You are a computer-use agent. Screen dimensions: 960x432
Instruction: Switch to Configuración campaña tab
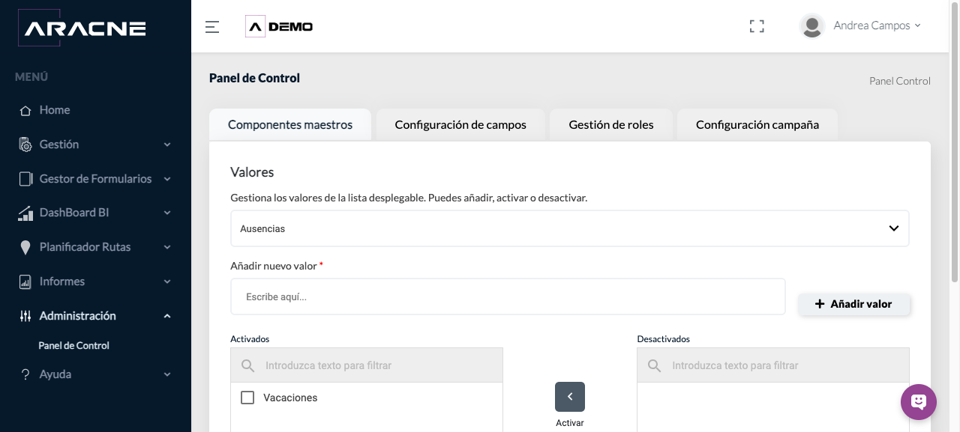[757, 125]
